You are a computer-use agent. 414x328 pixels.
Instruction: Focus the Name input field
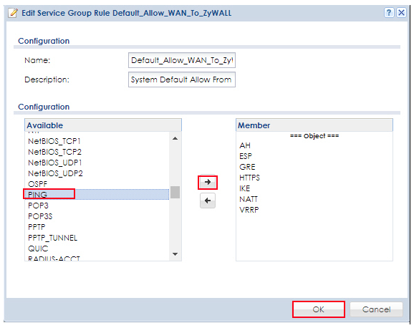click(182, 60)
